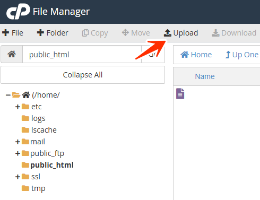Select the purple document file icon
The width and height of the screenshot is (260, 200).
(180, 93)
